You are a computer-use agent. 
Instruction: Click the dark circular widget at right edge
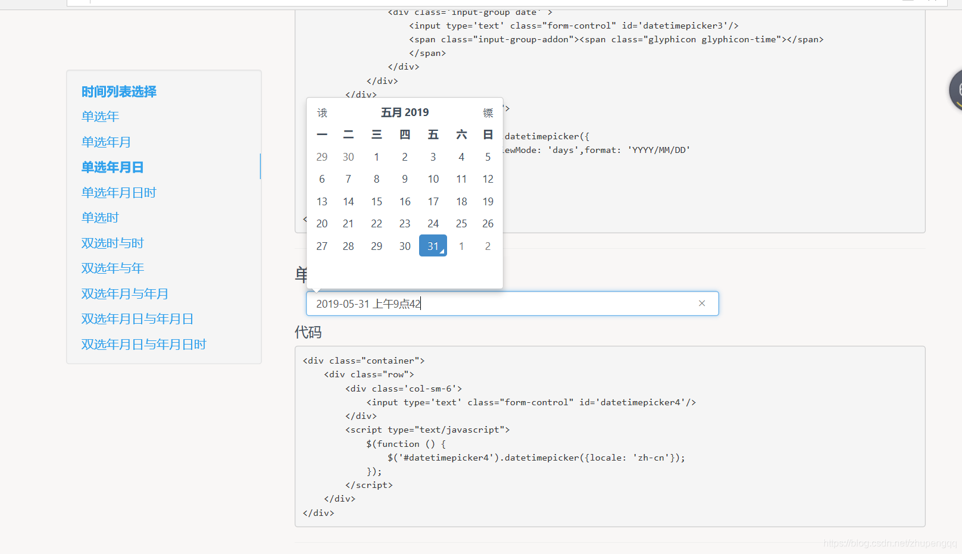pos(956,90)
